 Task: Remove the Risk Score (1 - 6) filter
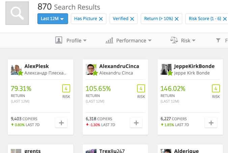tap(224, 19)
